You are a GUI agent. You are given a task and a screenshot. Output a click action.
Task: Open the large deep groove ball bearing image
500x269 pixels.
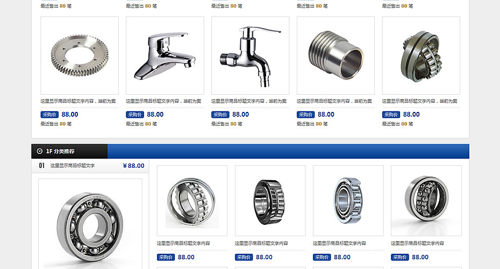click(x=90, y=224)
